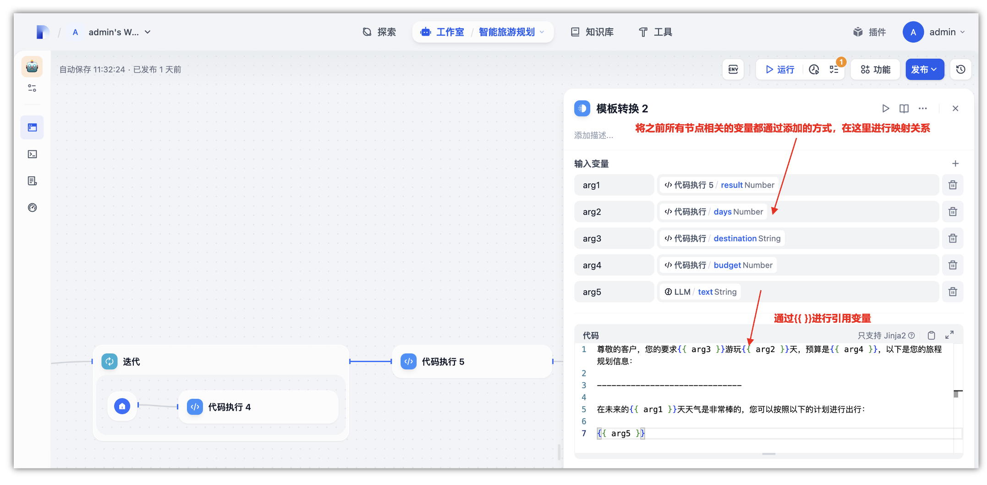Delete the arg4 input variable
This screenshot has height=485, width=987.
(953, 265)
